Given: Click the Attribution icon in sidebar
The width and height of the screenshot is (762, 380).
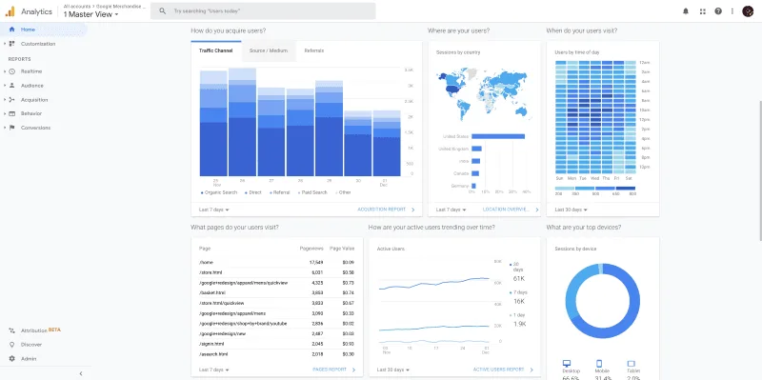Looking at the screenshot, I should (x=12, y=330).
